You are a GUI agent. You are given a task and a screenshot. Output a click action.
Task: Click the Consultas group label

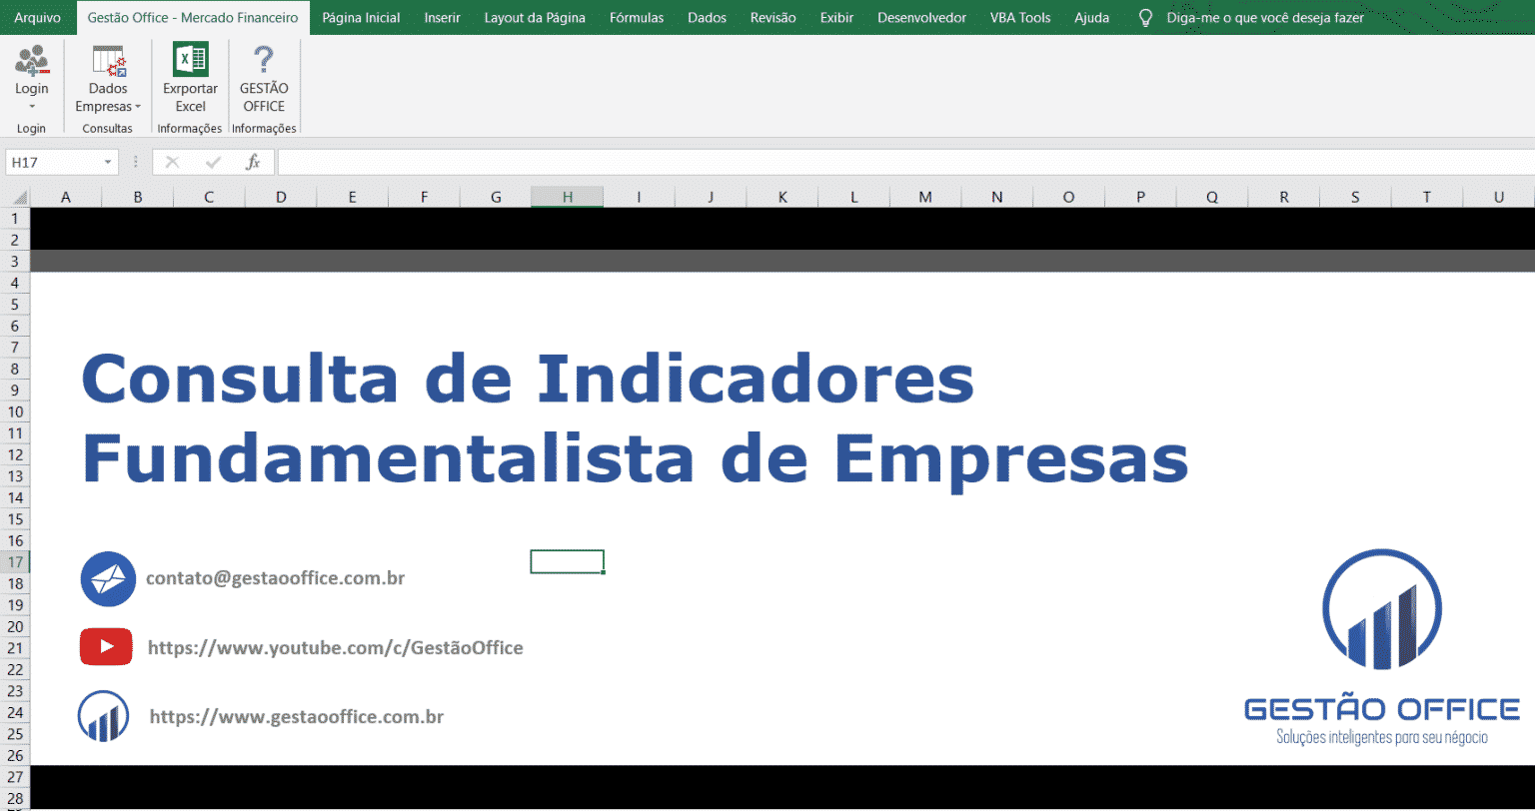click(x=107, y=129)
